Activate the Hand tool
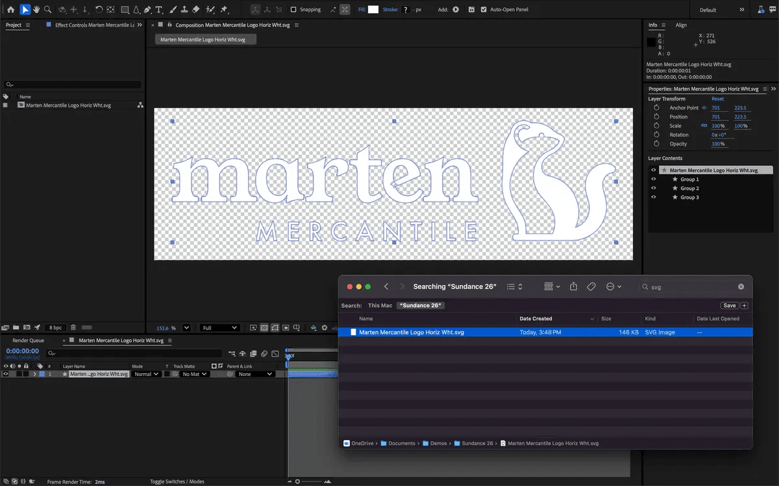Image resolution: width=779 pixels, height=486 pixels. (x=36, y=9)
